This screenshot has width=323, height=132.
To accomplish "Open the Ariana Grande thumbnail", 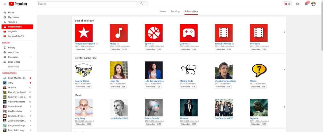I will pos(154,108).
